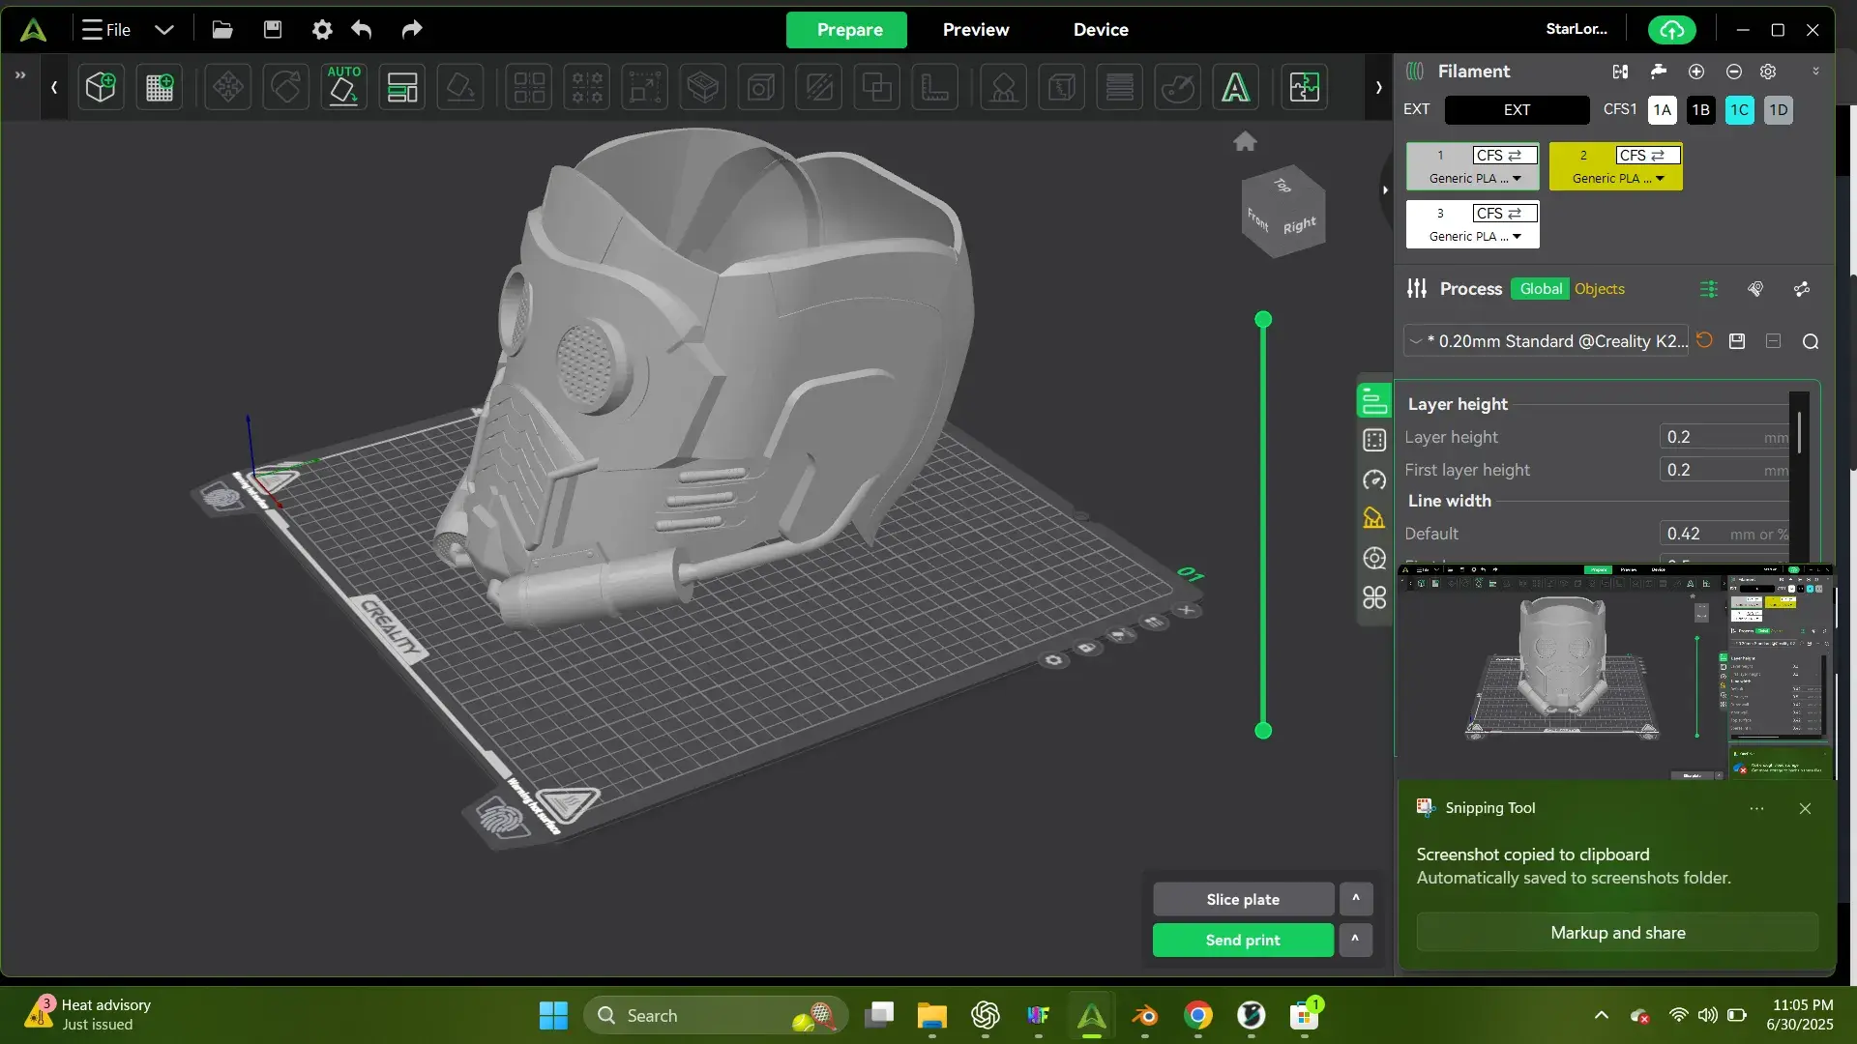Select the Scale tool icon
This screenshot has width=1857, height=1044.
pyautogui.click(x=645, y=87)
